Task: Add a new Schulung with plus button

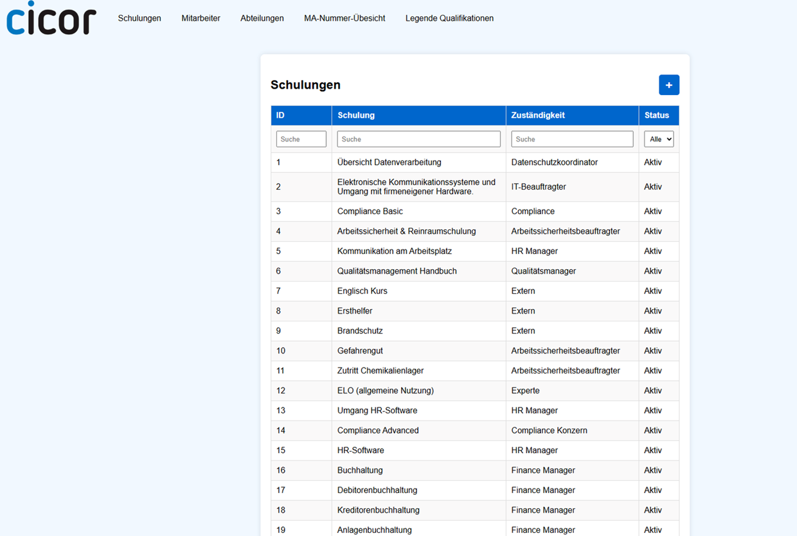Action: point(668,85)
